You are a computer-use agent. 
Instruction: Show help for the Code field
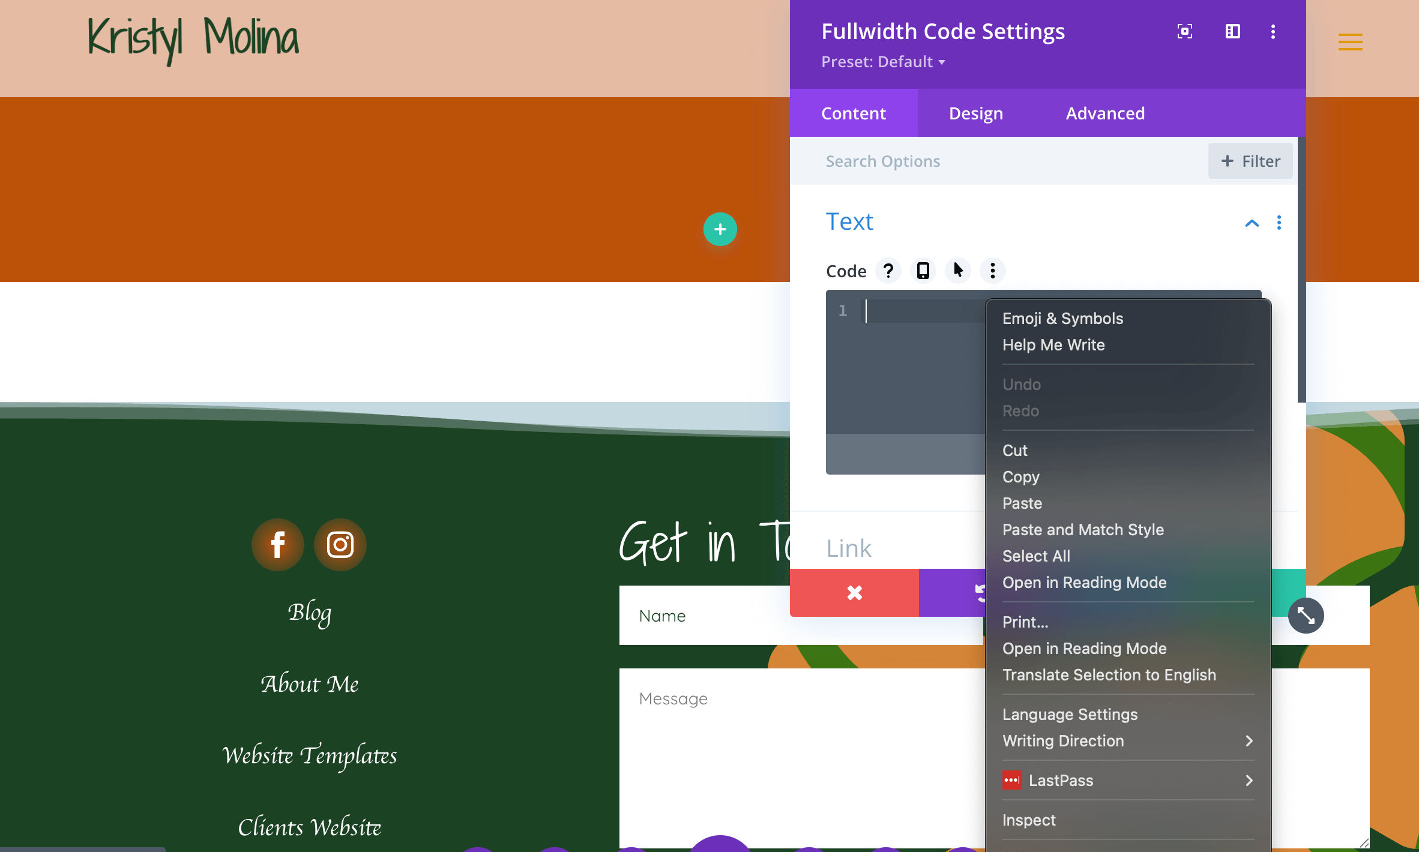[x=888, y=271]
